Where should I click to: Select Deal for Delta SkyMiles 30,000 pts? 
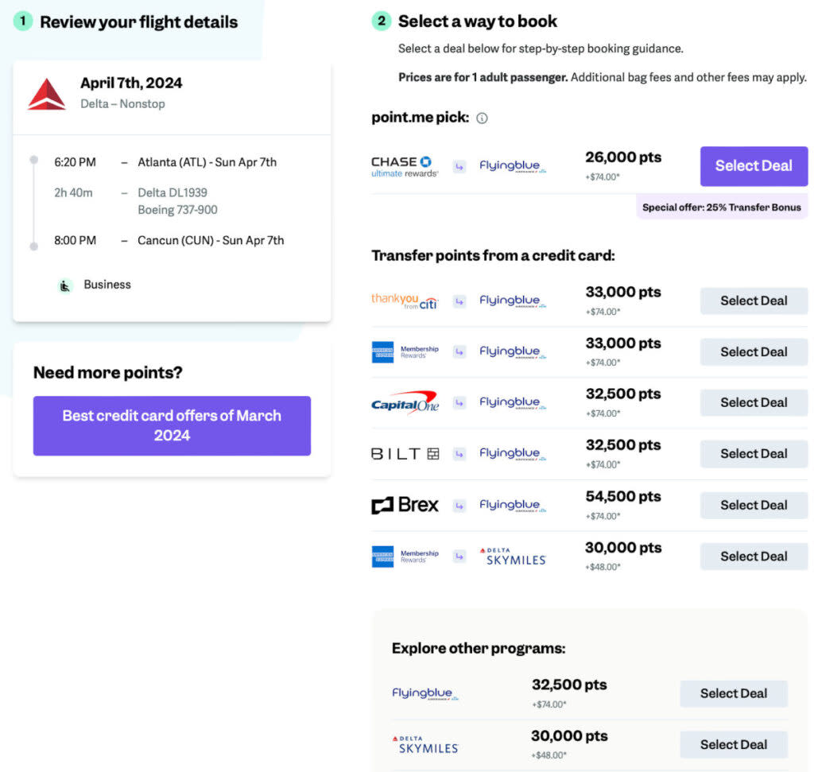(753, 556)
